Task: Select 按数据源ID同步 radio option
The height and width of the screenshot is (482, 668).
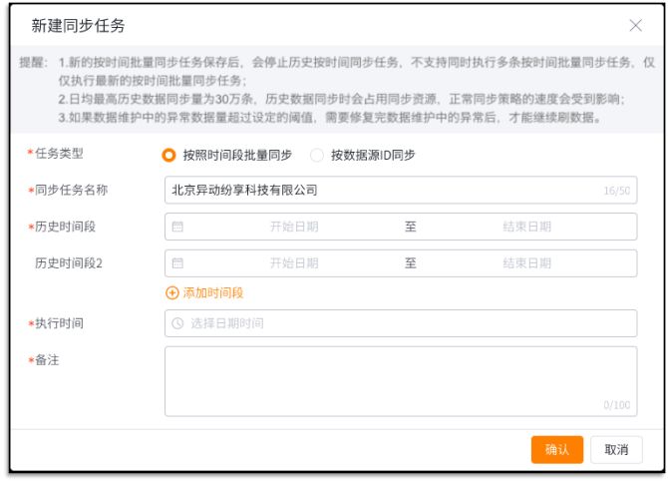Action: click(x=317, y=155)
